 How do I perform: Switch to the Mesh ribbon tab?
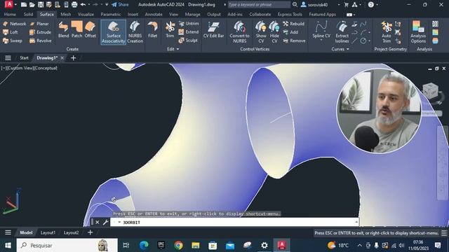(65, 14)
